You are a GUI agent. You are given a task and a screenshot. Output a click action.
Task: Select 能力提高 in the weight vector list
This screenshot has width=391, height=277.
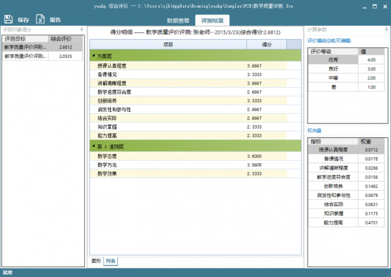[x=329, y=222]
